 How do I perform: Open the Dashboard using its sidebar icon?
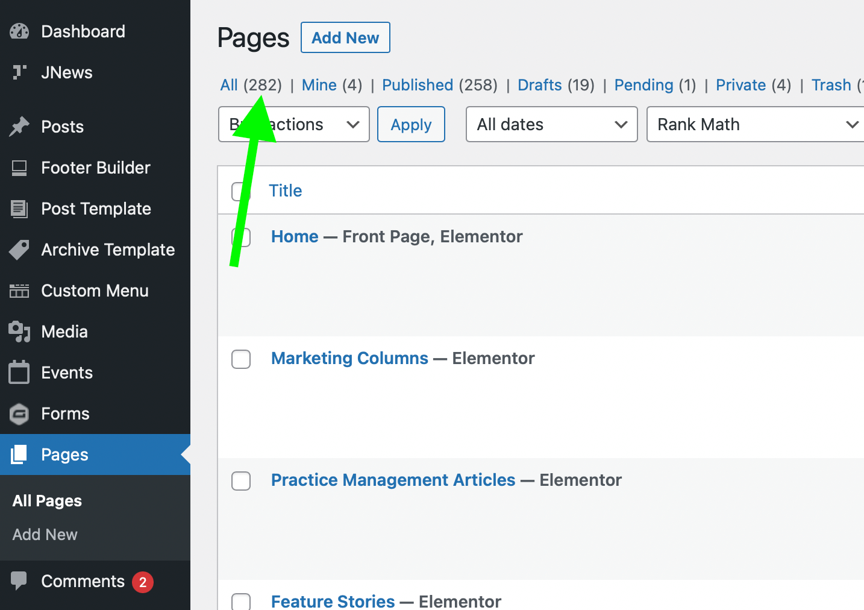(19, 31)
